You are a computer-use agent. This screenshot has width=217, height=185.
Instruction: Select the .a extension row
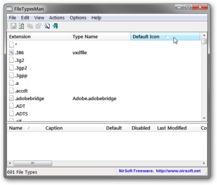pos(104,83)
